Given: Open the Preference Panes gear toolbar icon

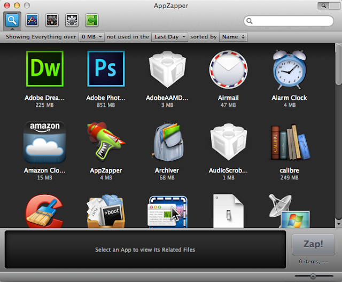Looking at the screenshot, I should coord(72,20).
